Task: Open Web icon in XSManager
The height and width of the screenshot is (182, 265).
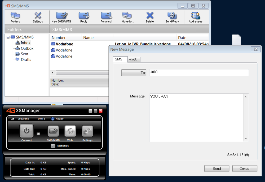Action: [x=70, y=131]
